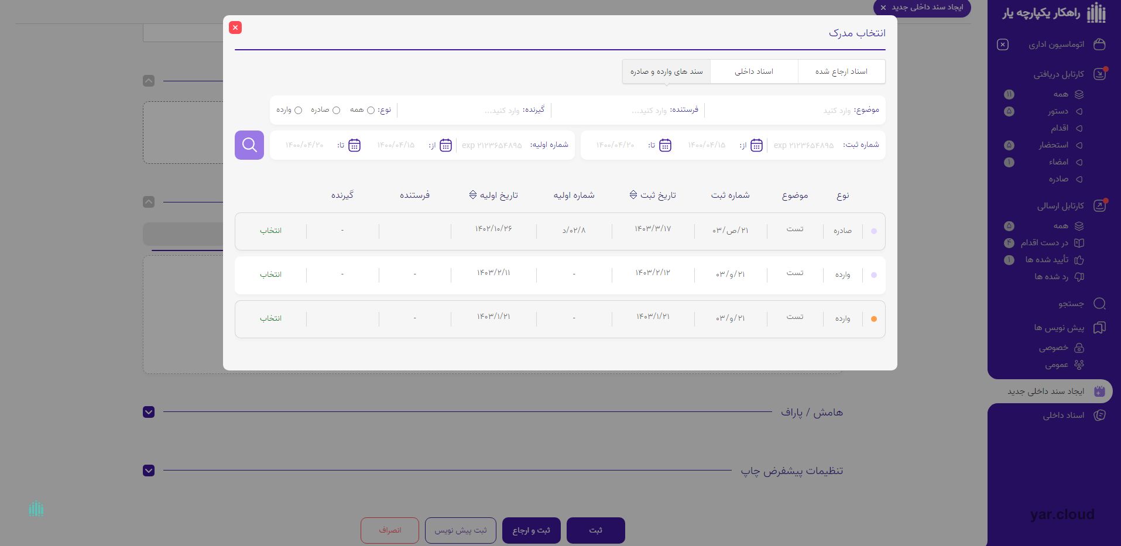The width and height of the screenshot is (1121, 546).
Task: Click the کارتابل دریافتی inbox icon
Action: point(1099,74)
